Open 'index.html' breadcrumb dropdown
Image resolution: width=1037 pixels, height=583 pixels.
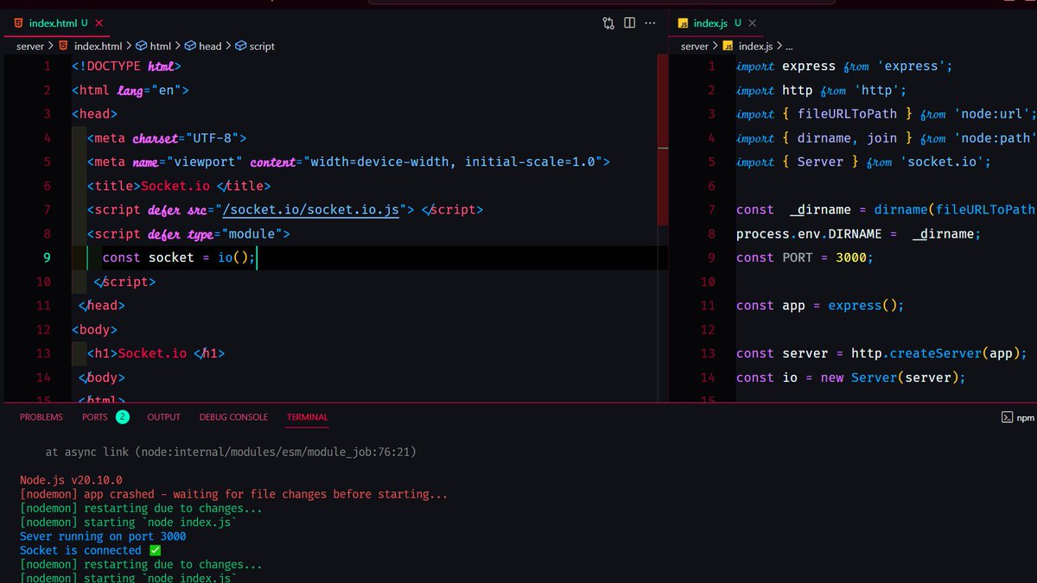click(98, 46)
